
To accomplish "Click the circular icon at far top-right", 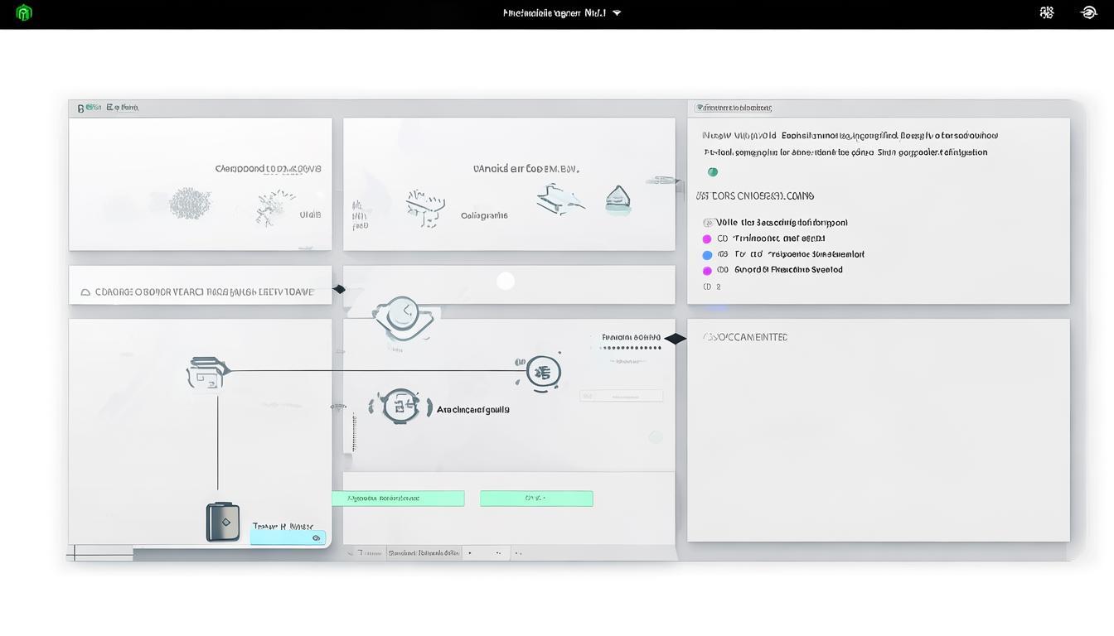I will pyautogui.click(x=1089, y=12).
